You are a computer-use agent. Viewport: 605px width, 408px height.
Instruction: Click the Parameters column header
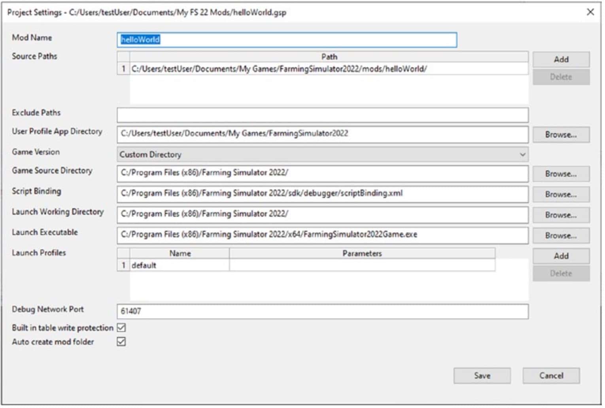(x=362, y=253)
